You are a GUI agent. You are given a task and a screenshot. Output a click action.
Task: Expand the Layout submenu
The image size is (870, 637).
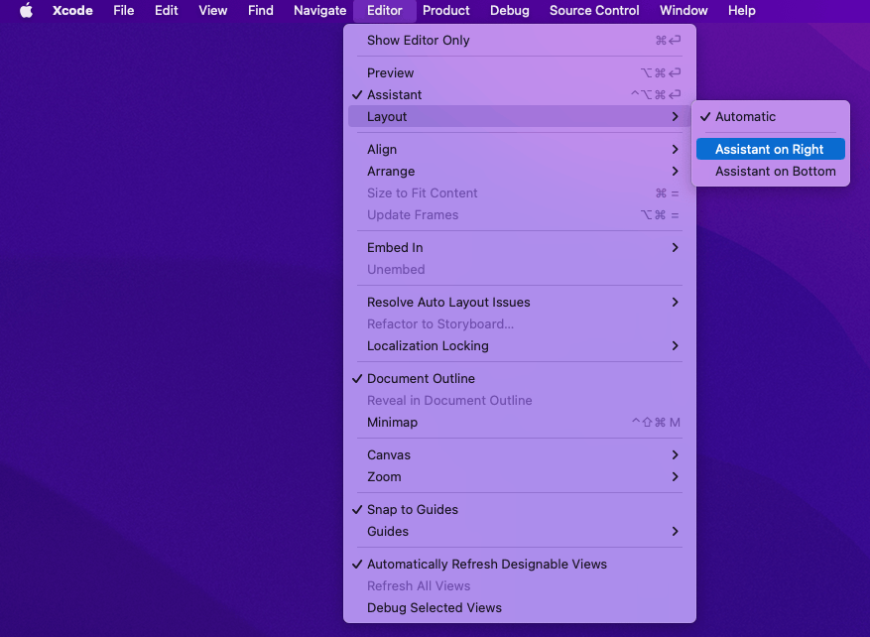pos(520,116)
